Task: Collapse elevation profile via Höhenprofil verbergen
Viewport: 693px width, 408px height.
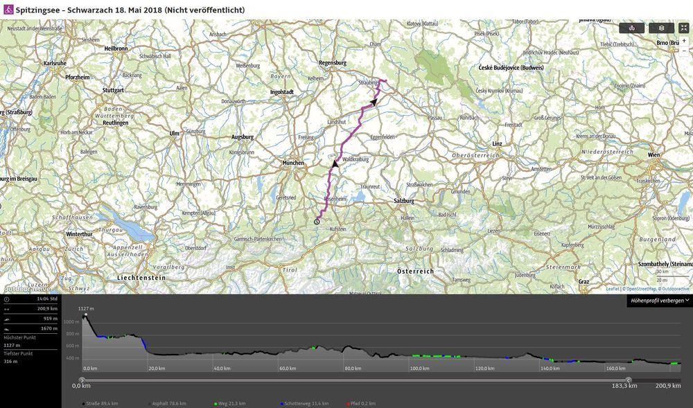Action: (660, 301)
